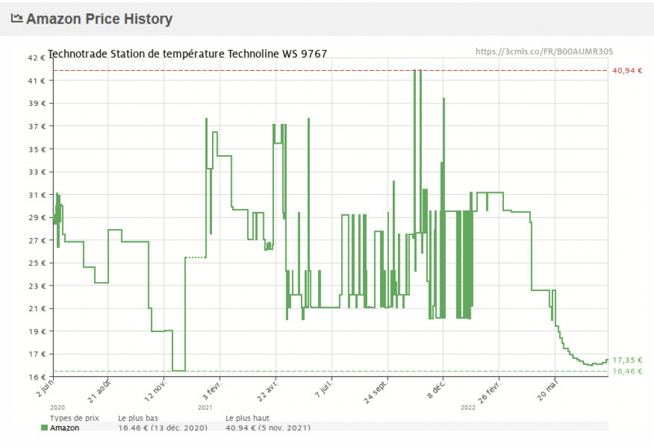Click the 20 mai x-axis date label
Viewport: 654px width, 447px height.
[x=547, y=390]
